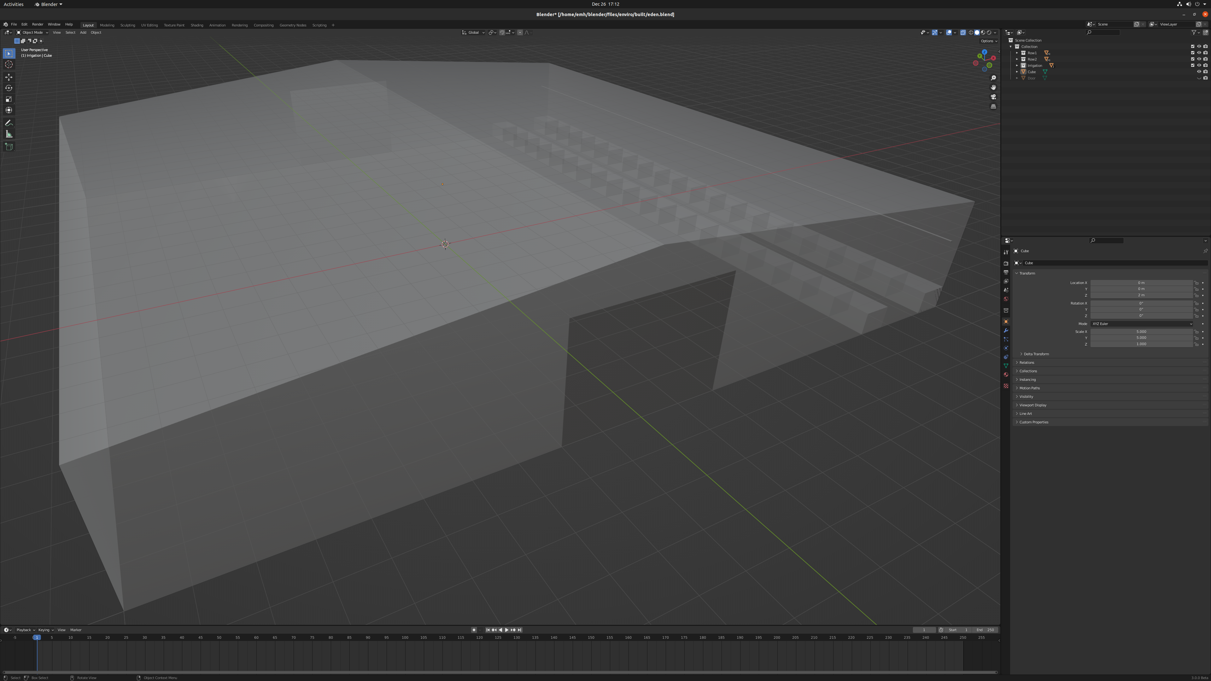Open the Output properties tab

pos(1006,272)
